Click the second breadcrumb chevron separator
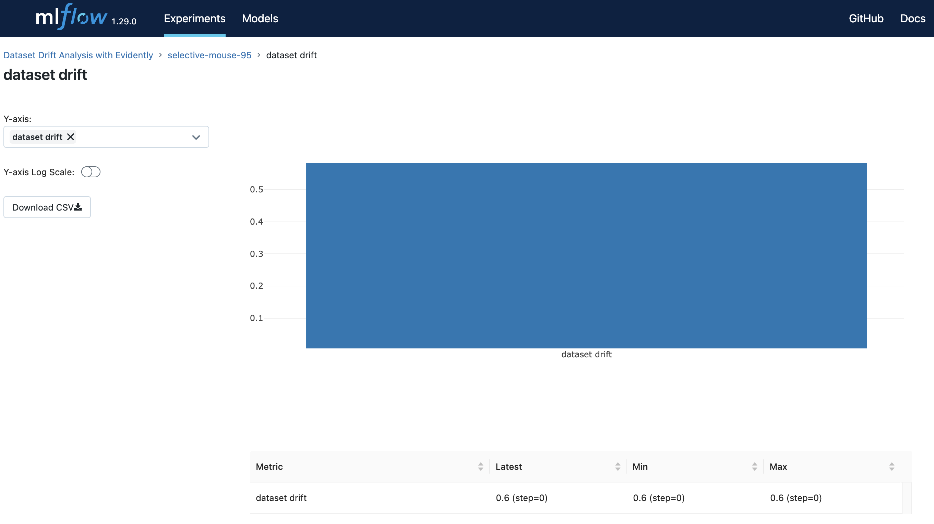The width and height of the screenshot is (934, 524). 259,55
